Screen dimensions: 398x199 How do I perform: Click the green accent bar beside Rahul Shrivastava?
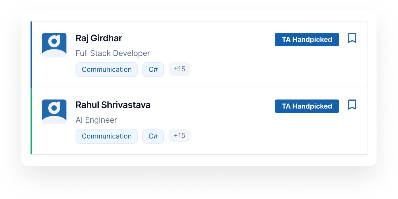click(31, 121)
